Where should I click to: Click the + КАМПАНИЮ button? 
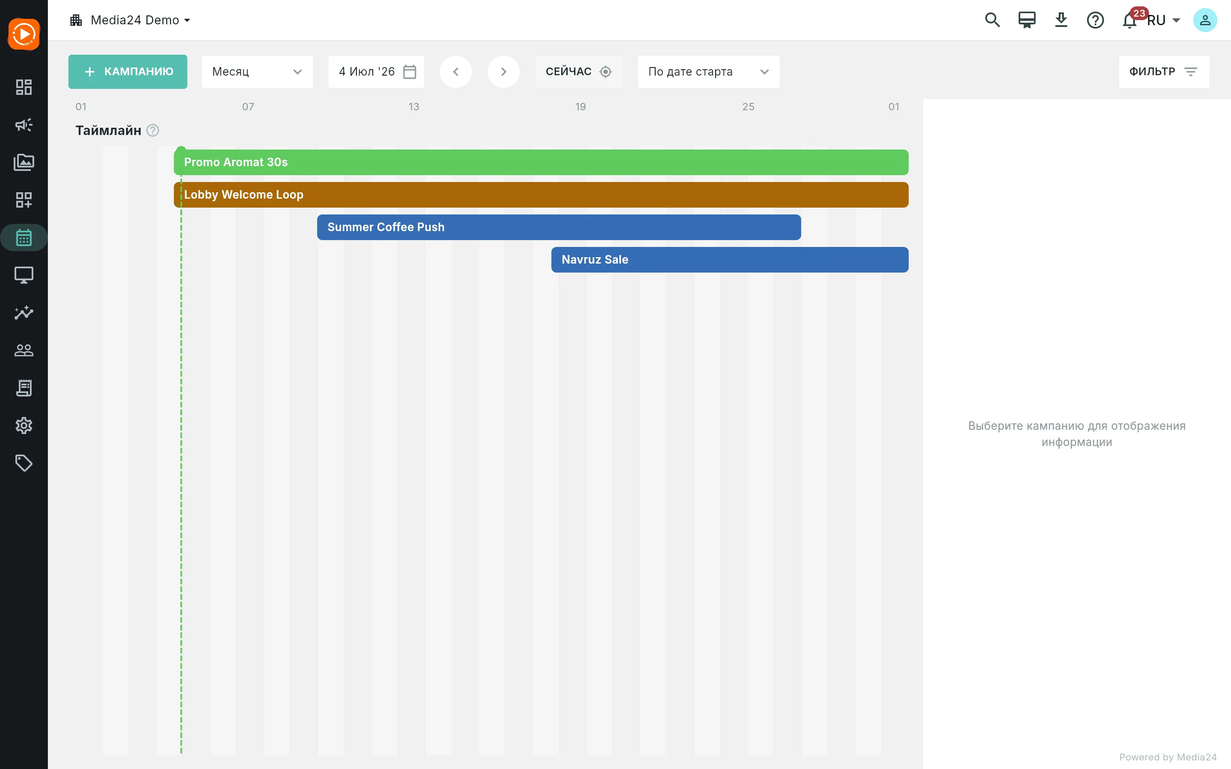[x=128, y=72]
